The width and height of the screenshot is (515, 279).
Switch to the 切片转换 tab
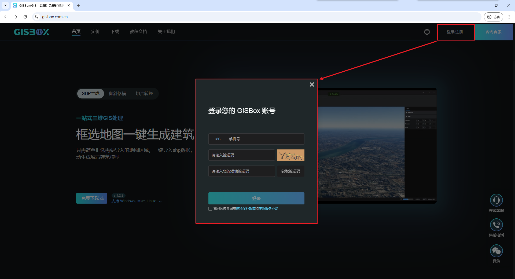click(x=144, y=94)
